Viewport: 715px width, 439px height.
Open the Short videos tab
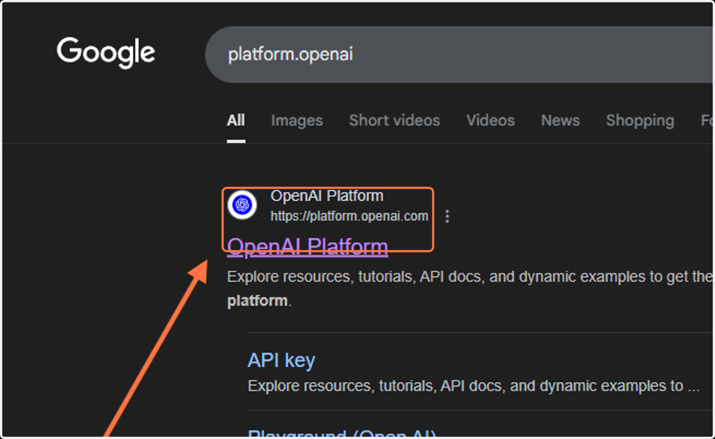click(394, 120)
